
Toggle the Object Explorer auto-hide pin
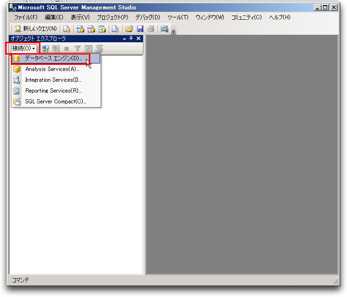pos(132,39)
